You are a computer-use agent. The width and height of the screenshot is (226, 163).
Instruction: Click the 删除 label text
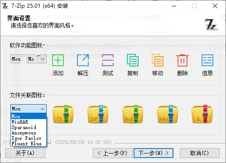183,73
